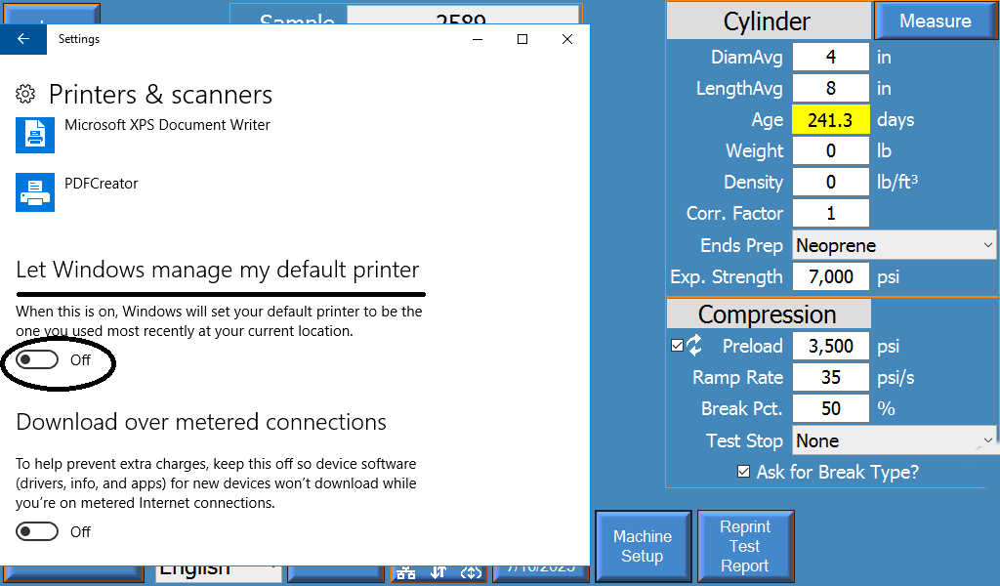Click the Measure button

click(935, 21)
